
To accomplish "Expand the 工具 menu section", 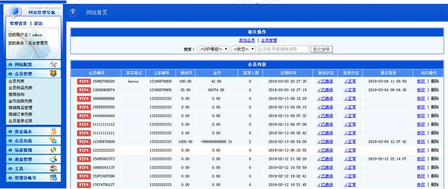I will coord(33,168).
